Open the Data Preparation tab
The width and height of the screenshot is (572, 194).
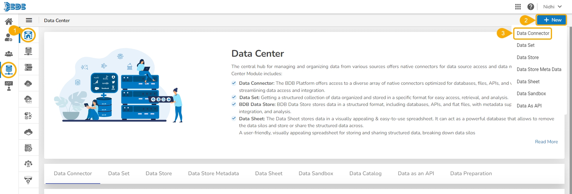pos(471,173)
